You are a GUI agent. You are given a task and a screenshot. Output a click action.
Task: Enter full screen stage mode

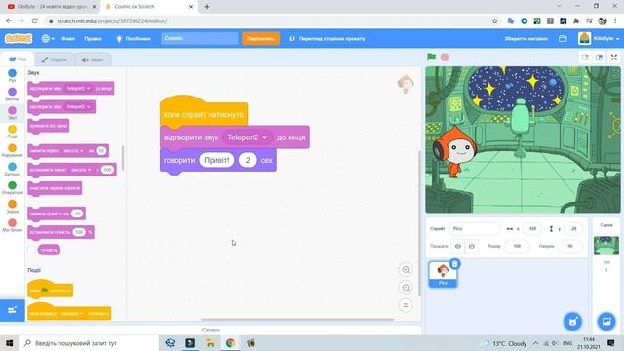[x=614, y=58]
